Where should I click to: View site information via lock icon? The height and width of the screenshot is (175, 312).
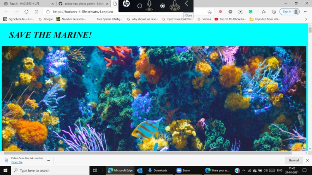[x=48, y=12]
